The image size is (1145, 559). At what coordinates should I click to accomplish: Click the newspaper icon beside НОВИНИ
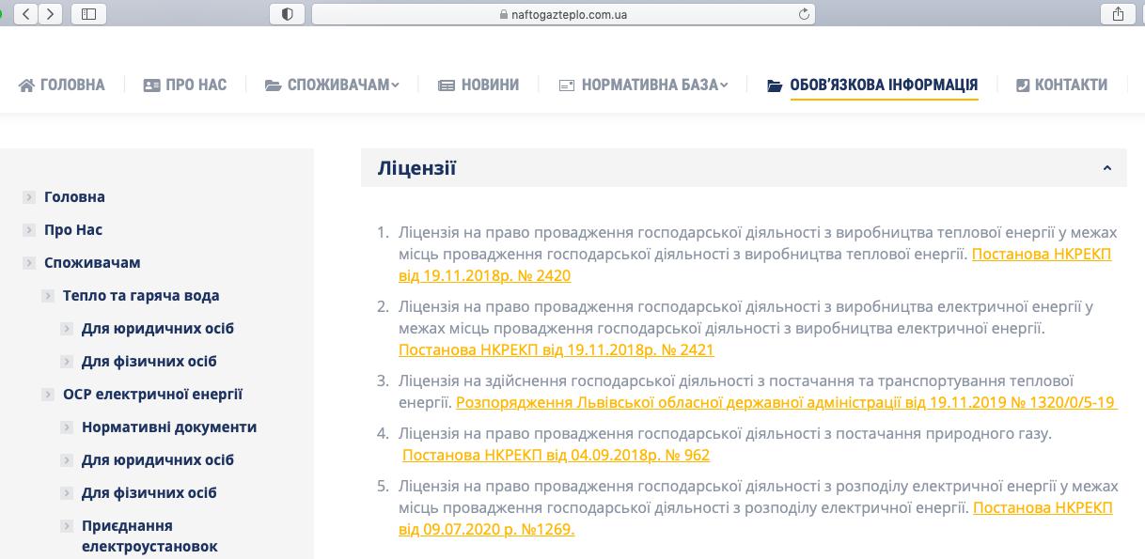coord(447,85)
